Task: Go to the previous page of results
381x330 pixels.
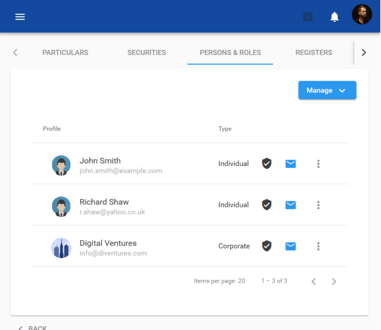Action: tap(313, 281)
